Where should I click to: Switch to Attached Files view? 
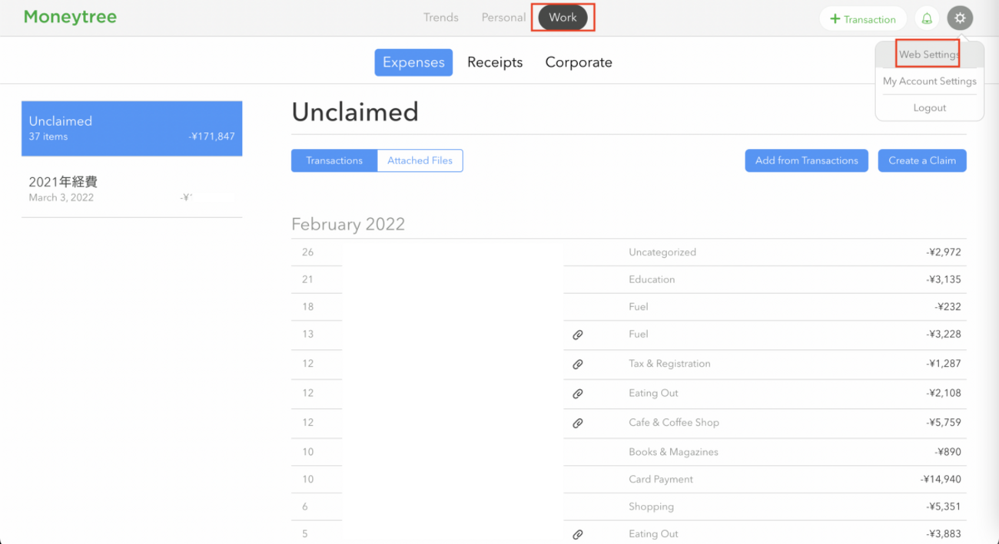[x=420, y=160]
